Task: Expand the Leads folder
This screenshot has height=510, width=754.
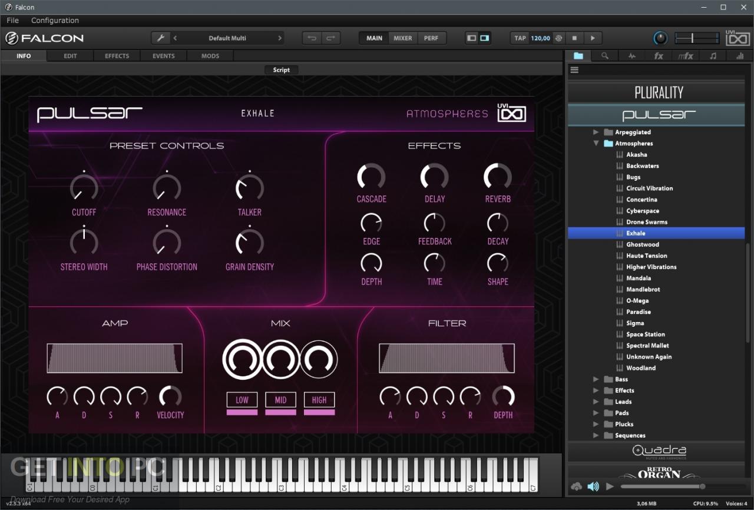Action: tap(596, 402)
